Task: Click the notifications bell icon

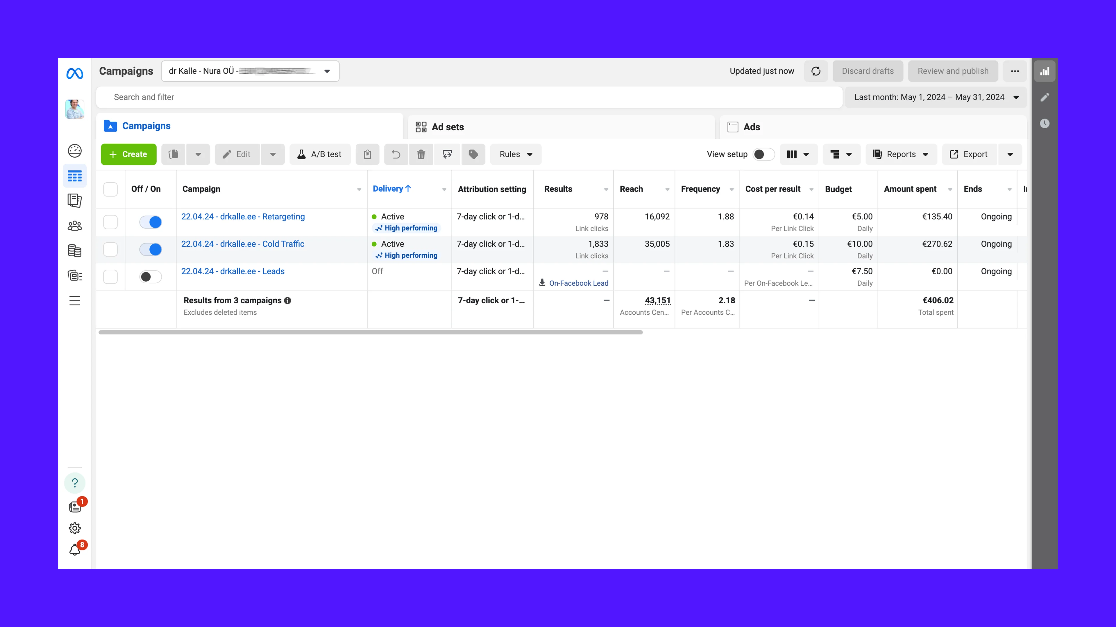Action: 75,549
